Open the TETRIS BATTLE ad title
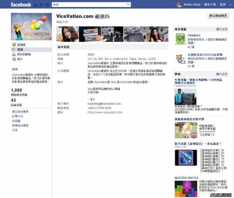This screenshot has width=234, height=198. tap(186, 178)
